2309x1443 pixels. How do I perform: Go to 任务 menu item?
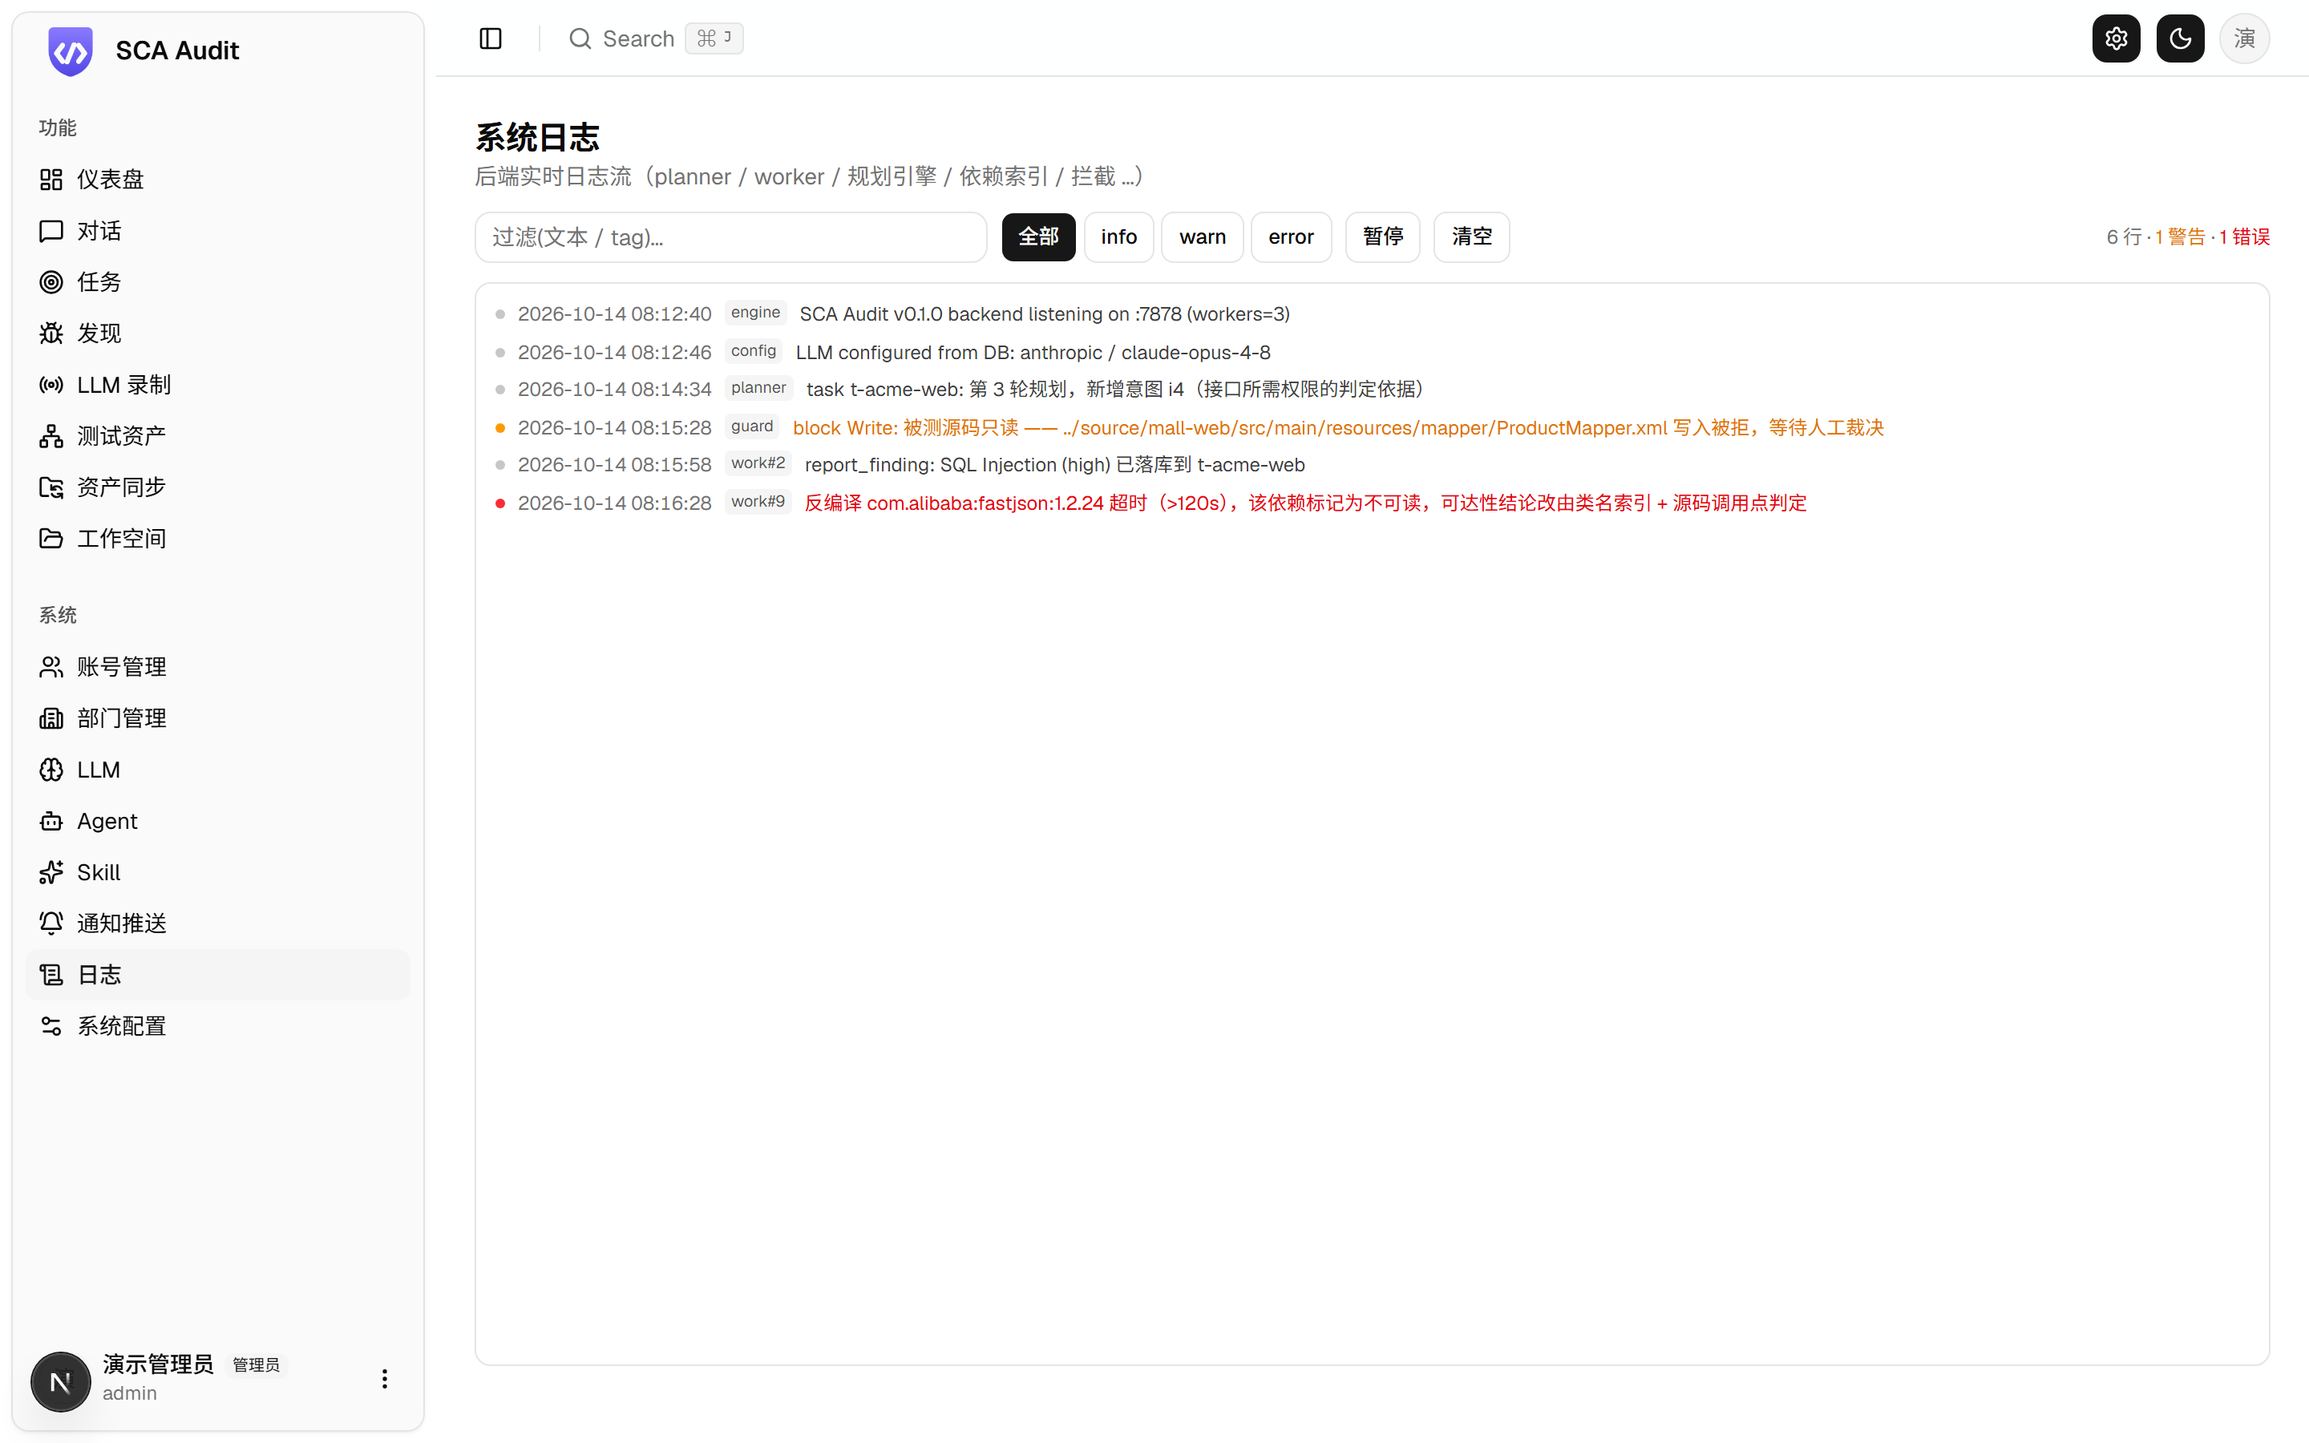(217, 281)
